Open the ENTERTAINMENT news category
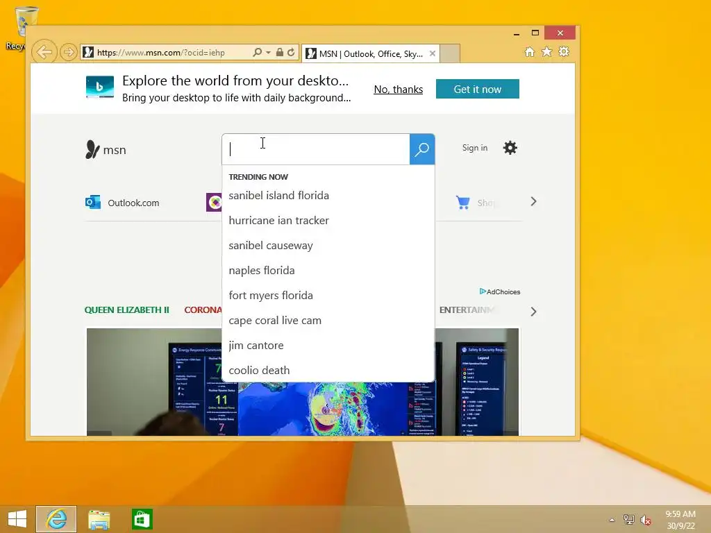This screenshot has width=711, height=533. point(466,310)
